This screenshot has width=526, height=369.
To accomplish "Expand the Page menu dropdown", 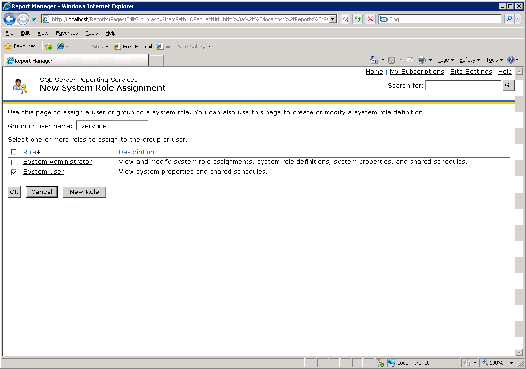I will point(445,59).
